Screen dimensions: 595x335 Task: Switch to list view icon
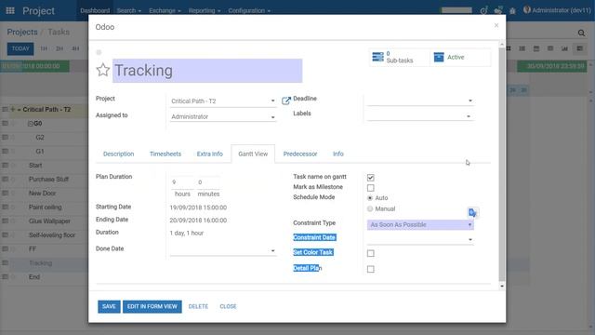click(522, 48)
